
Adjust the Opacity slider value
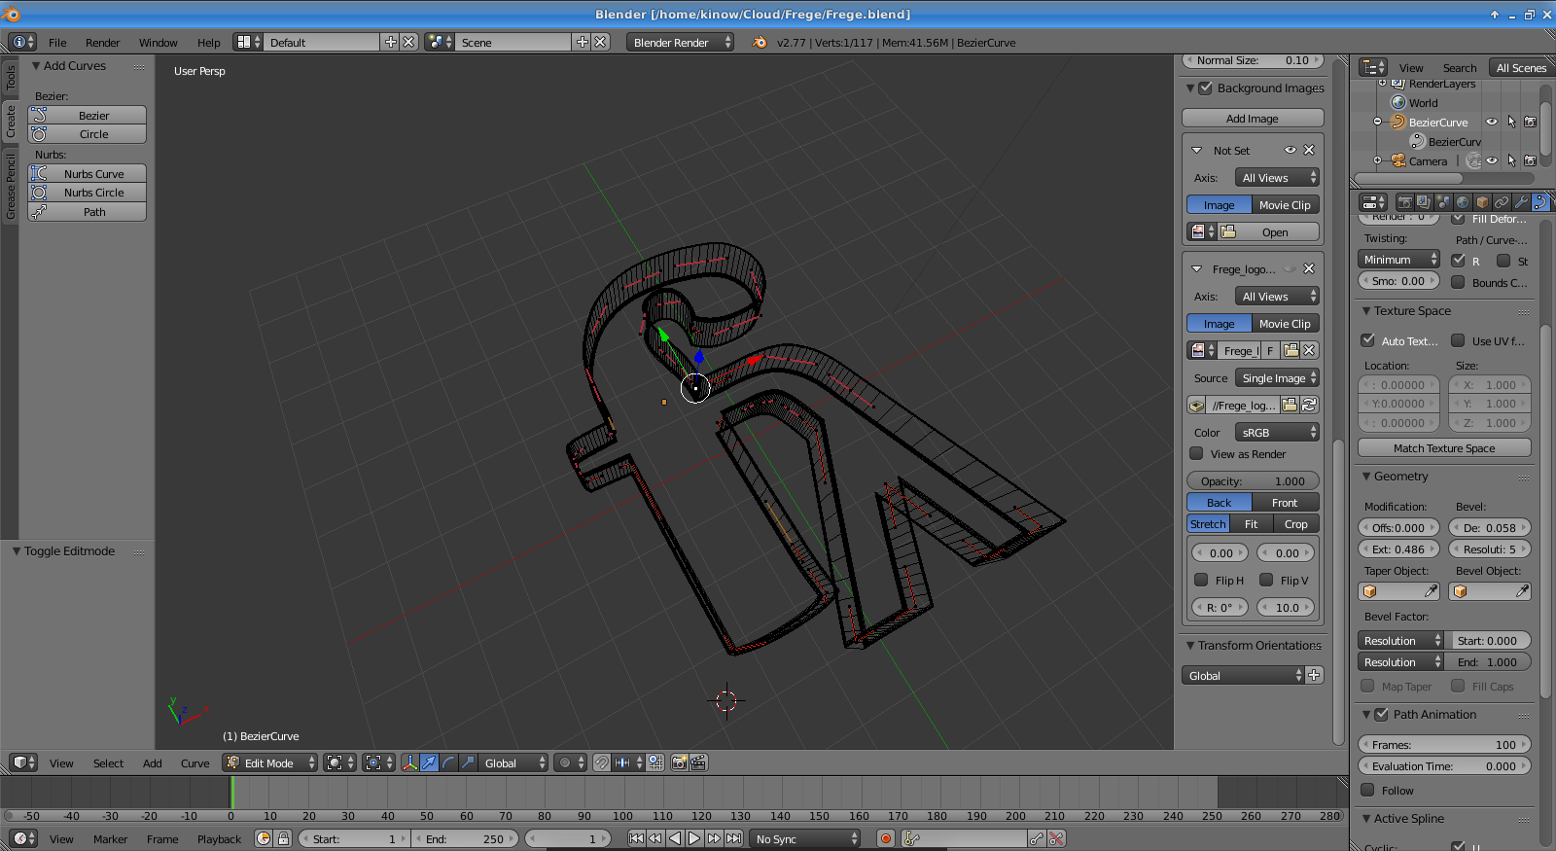(1253, 480)
